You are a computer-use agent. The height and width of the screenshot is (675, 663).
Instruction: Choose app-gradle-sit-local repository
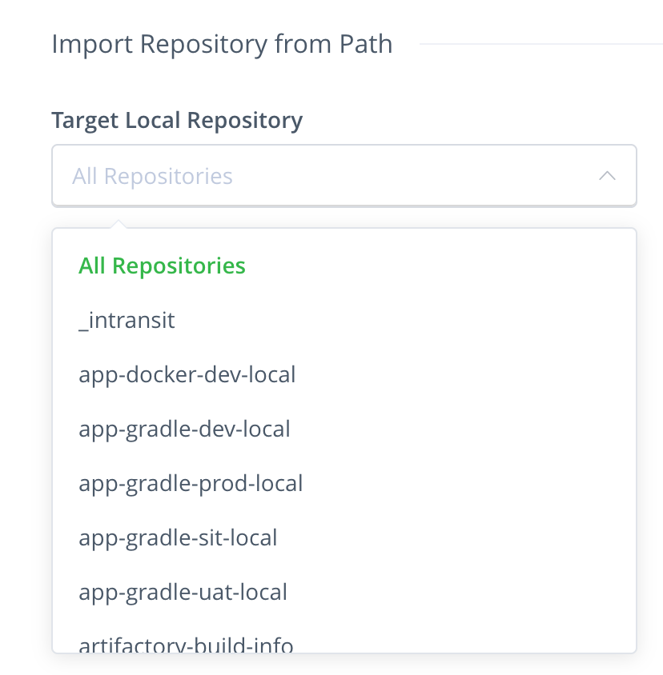[178, 537]
